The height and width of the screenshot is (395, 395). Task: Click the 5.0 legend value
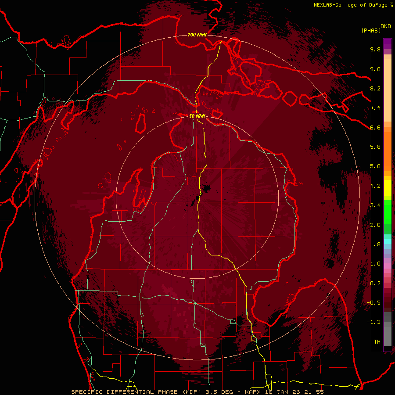[375, 166]
